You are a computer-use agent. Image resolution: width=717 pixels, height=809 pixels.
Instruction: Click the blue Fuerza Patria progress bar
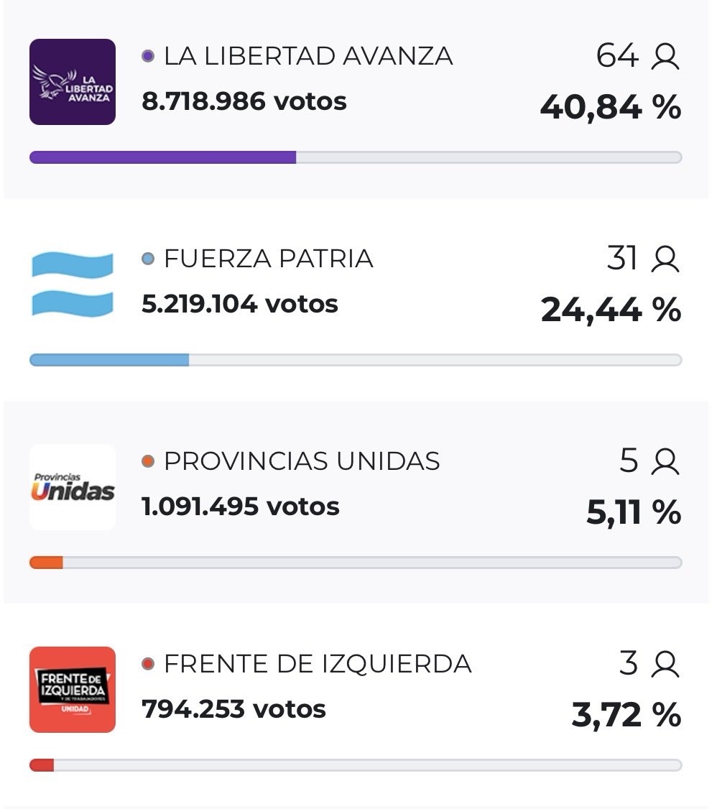(109, 360)
